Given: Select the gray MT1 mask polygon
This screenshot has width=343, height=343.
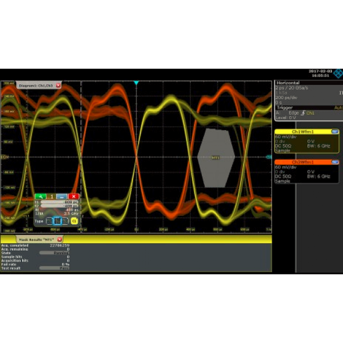Looking at the screenshot, I should 216,157.
